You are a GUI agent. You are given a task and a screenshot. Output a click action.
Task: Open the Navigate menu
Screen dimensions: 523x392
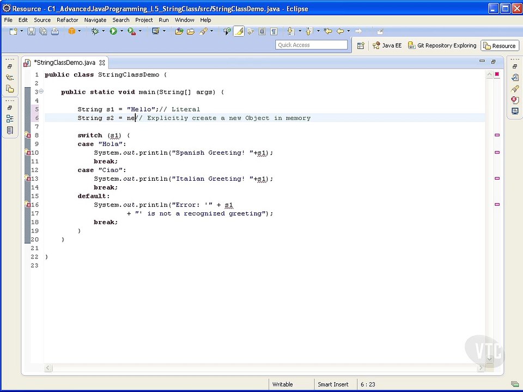(95, 20)
